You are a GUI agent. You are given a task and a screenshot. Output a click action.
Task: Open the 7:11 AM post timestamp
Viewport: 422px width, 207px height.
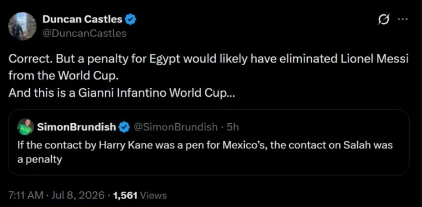coord(26,195)
